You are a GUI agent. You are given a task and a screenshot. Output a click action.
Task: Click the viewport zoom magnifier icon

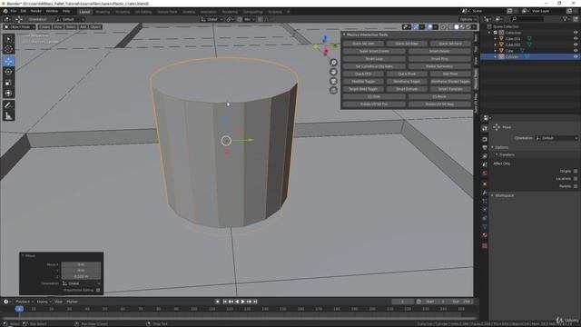333,63
